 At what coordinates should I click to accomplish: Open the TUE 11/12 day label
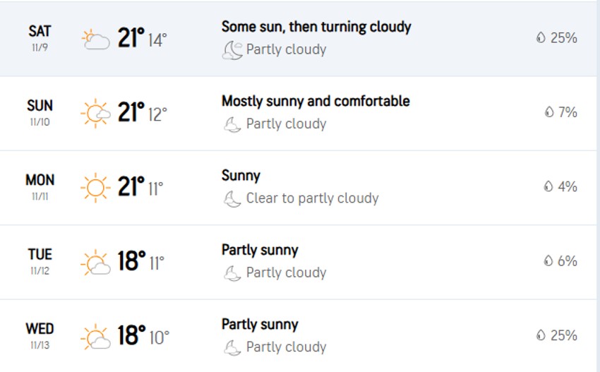click(40, 261)
